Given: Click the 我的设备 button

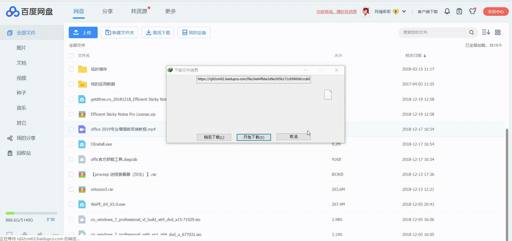Looking at the screenshot, I should pyautogui.click(x=194, y=32).
